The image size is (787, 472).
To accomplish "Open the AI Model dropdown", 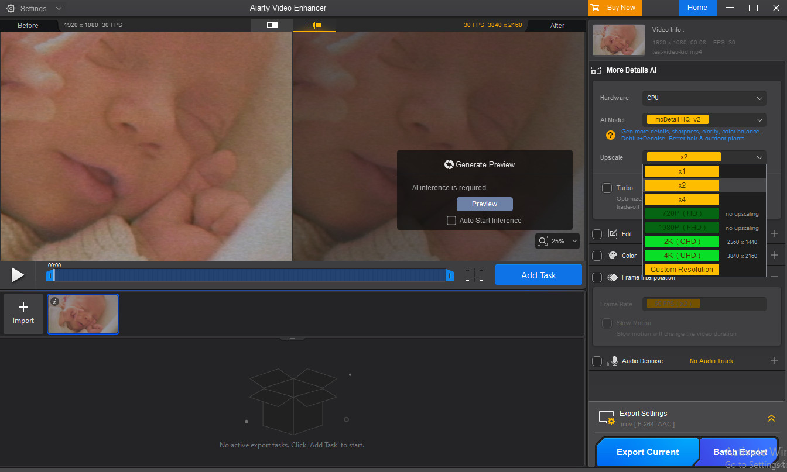I will click(704, 120).
